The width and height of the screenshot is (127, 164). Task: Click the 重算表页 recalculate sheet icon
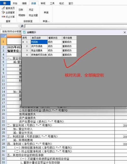3,8
